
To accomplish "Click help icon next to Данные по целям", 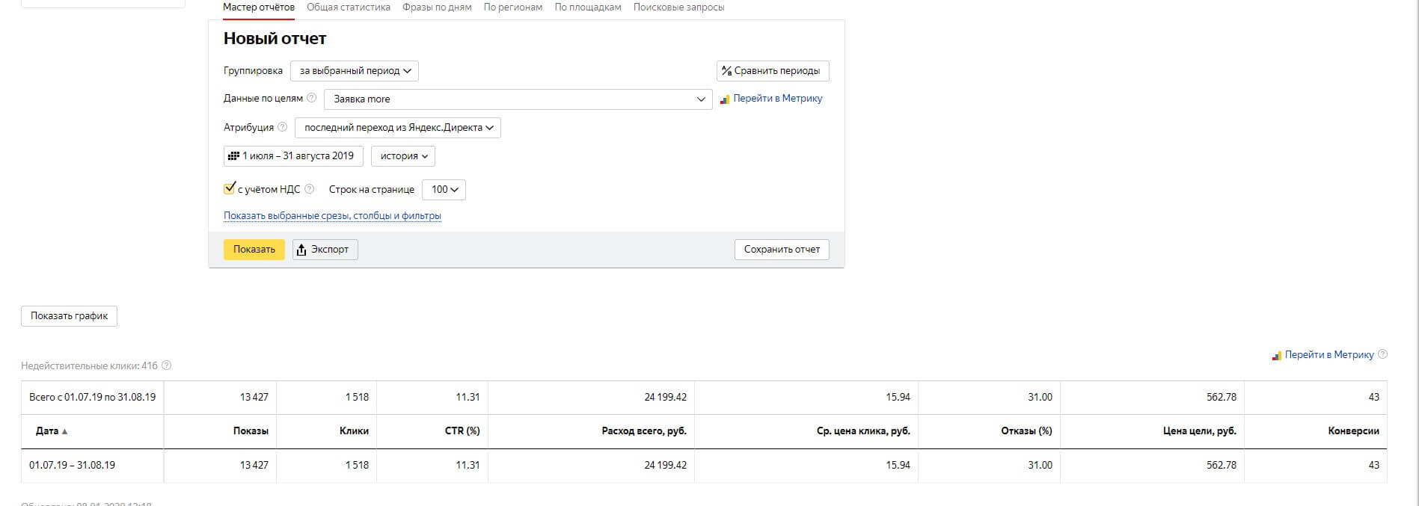I will 312,98.
